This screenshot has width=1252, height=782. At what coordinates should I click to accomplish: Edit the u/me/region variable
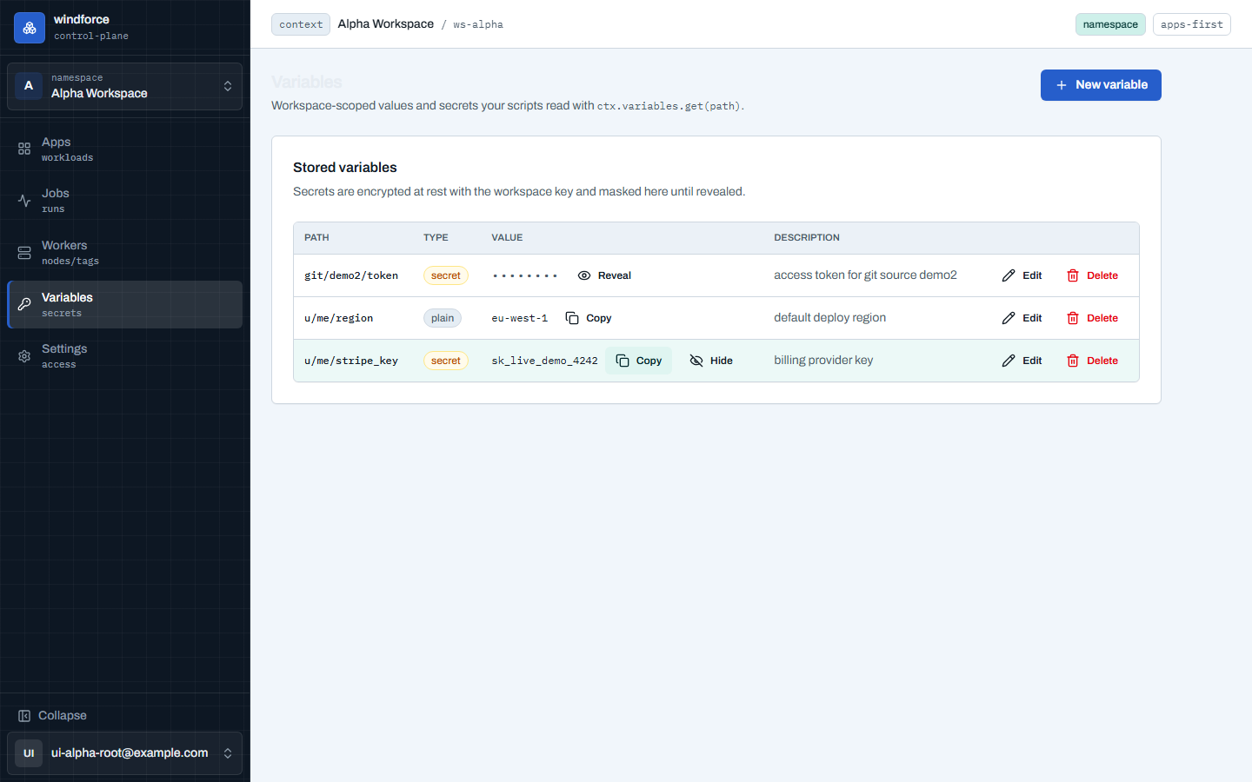1022,318
